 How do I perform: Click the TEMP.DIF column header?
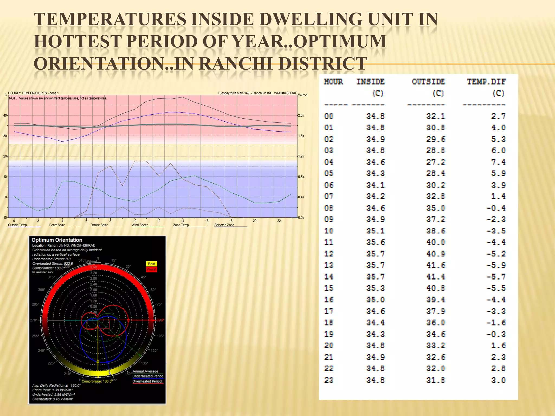[x=486, y=82]
